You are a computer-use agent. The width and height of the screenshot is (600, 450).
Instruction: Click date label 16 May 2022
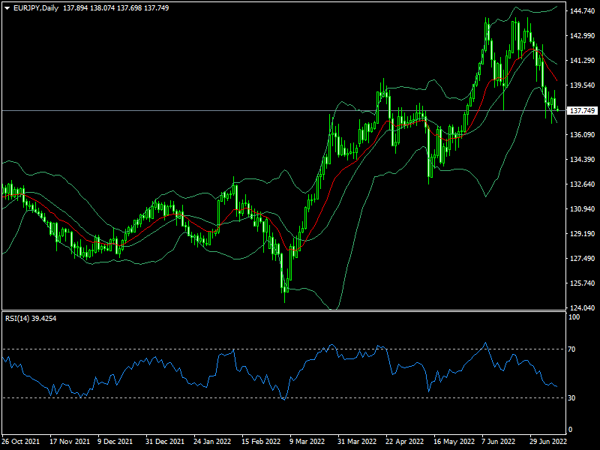click(x=454, y=441)
